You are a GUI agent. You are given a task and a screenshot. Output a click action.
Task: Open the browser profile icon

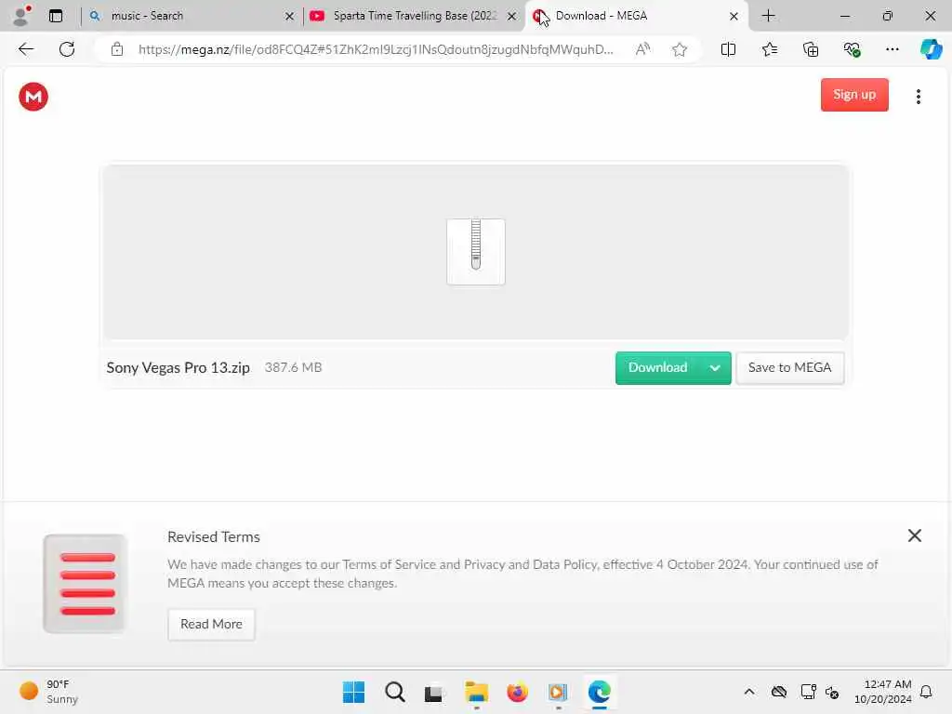[x=21, y=16]
